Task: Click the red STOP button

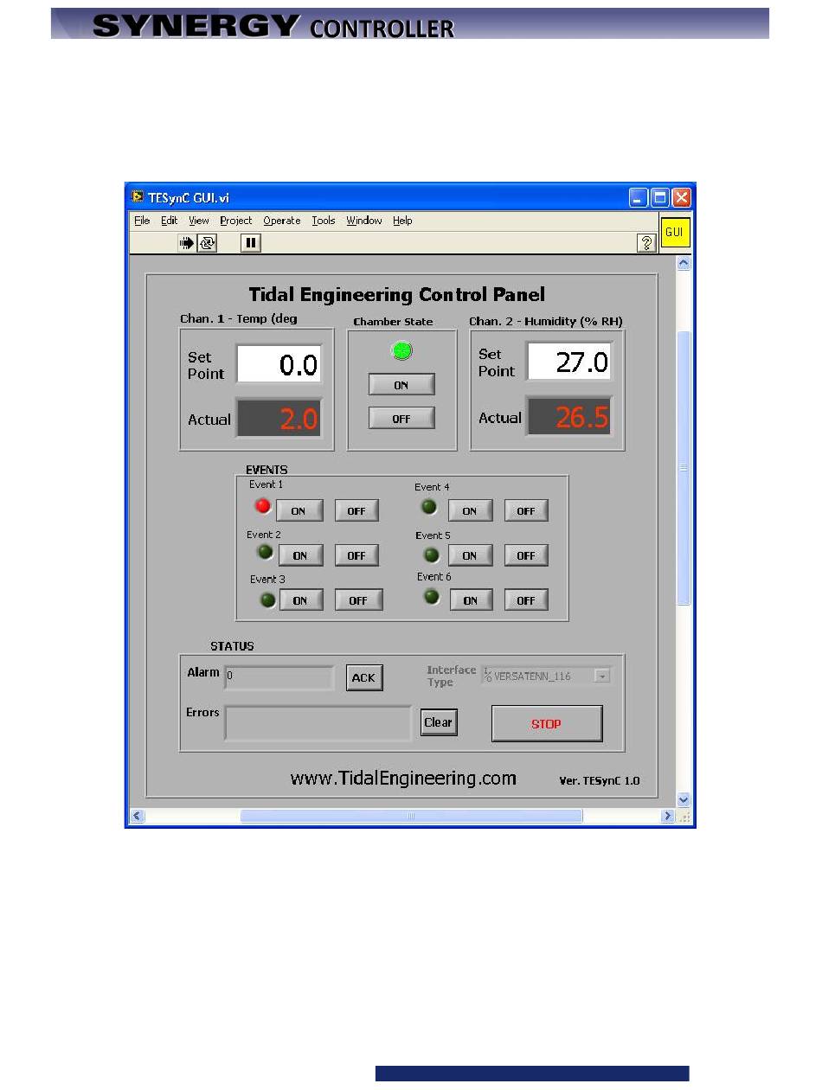Action: coord(547,724)
